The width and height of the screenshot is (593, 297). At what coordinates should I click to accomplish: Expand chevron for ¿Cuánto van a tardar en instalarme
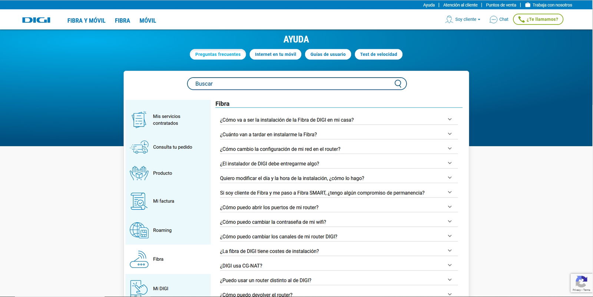click(450, 134)
